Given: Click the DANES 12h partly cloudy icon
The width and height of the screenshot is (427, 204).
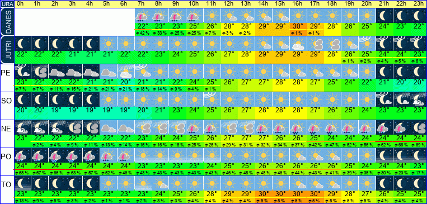Looking at the screenshot, I should pyautogui.click(x=229, y=15).
